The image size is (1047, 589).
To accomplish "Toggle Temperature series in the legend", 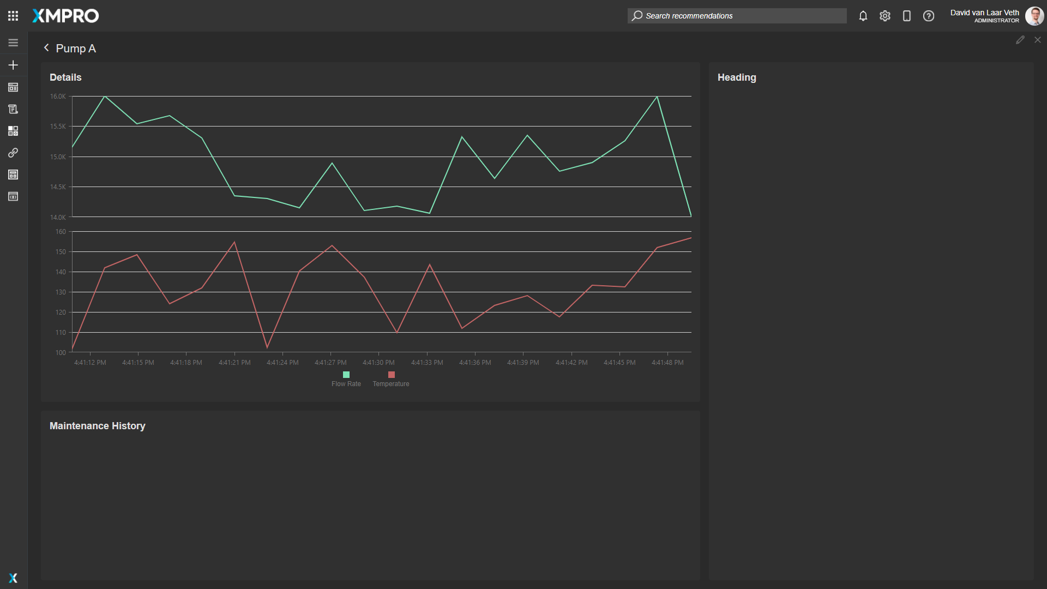I will click(x=390, y=378).
